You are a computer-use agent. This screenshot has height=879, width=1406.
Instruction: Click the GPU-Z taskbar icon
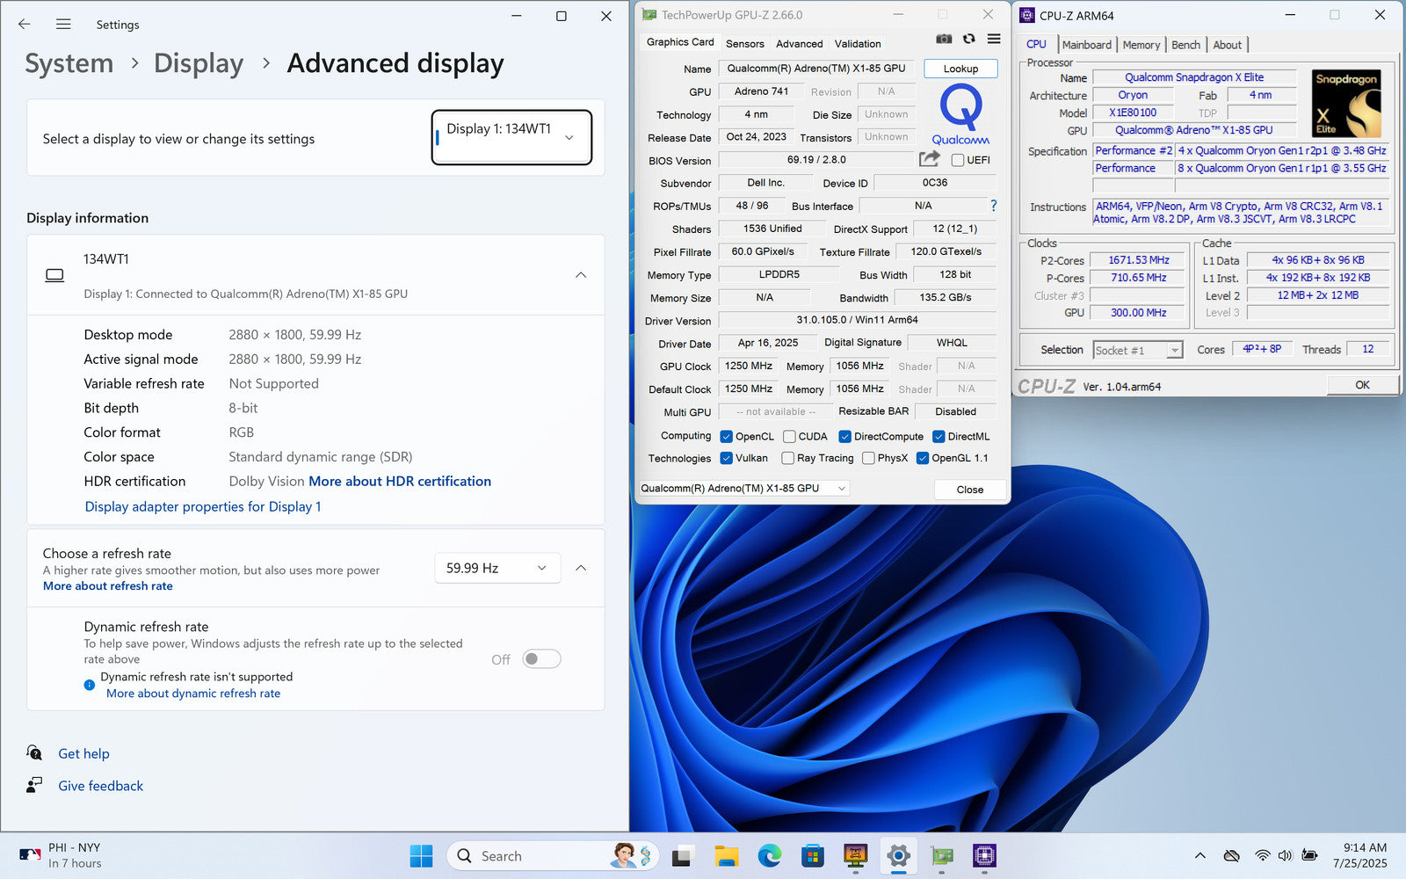[x=941, y=855]
